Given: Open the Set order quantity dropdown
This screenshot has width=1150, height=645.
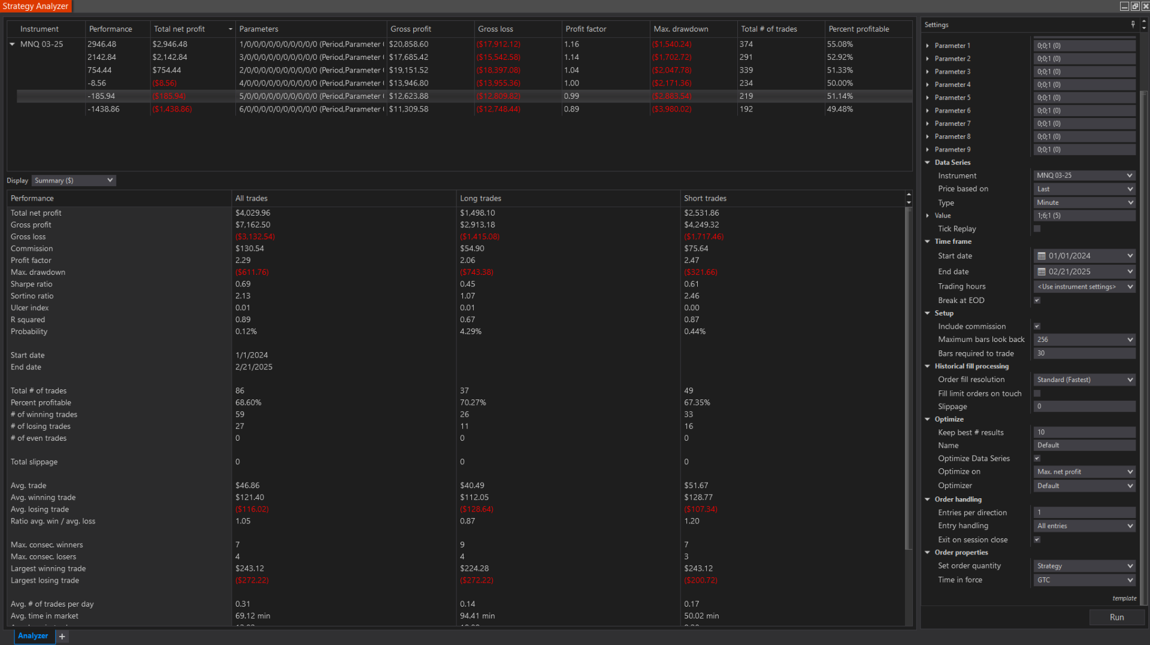Looking at the screenshot, I should coord(1085,566).
